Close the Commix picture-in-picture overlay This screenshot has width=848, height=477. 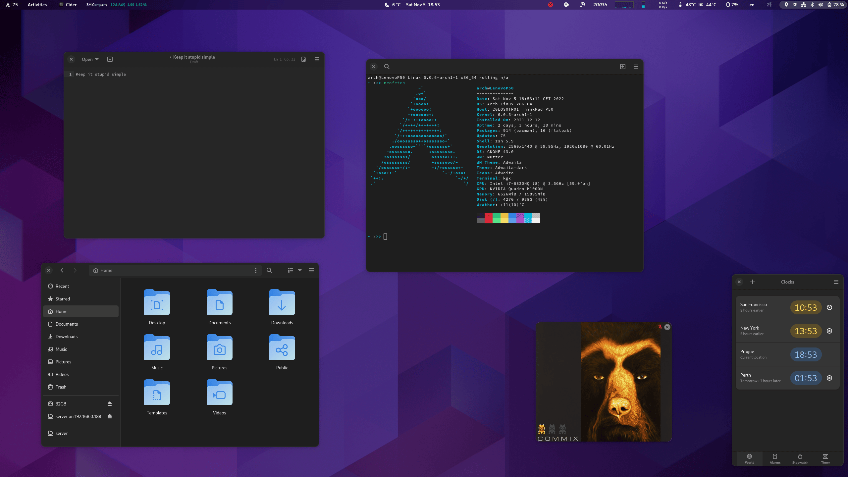pyautogui.click(x=667, y=327)
